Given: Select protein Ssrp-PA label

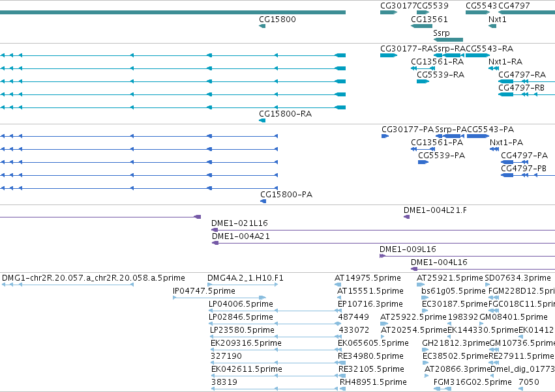Looking at the screenshot, I should 451,130.
